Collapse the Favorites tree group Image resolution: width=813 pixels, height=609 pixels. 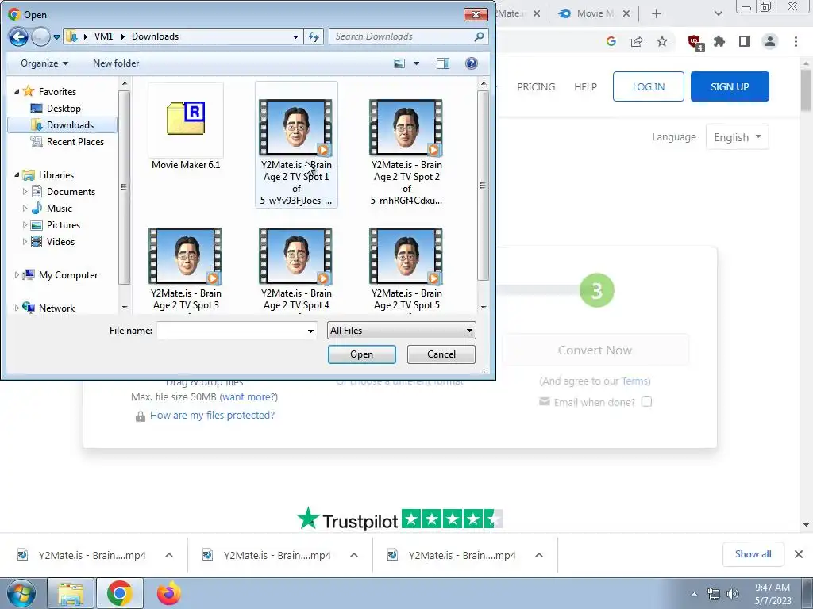click(x=17, y=92)
